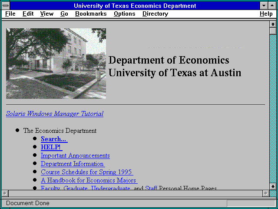This screenshot has width=278, height=209.
Task: Open A Handbook for Economics Majors
Action: point(89,180)
